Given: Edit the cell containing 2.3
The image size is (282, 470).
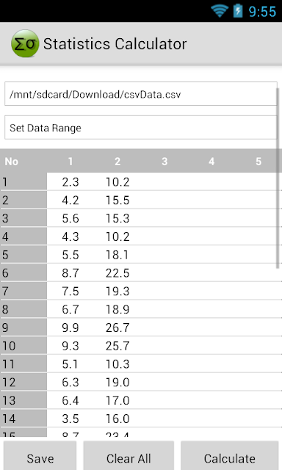Looking at the screenshot, I should coord(70,182).
